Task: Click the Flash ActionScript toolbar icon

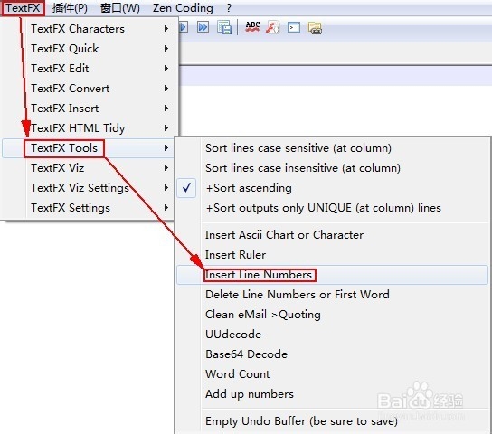Action: click(x=272, y=27)
